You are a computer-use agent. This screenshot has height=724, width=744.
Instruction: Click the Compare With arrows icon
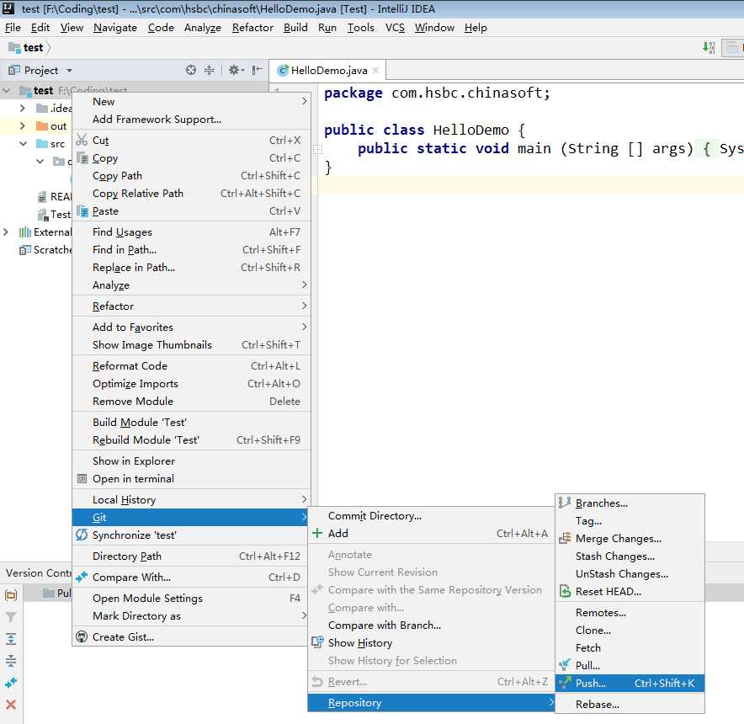pyautogui.click(x=82, y=577)
